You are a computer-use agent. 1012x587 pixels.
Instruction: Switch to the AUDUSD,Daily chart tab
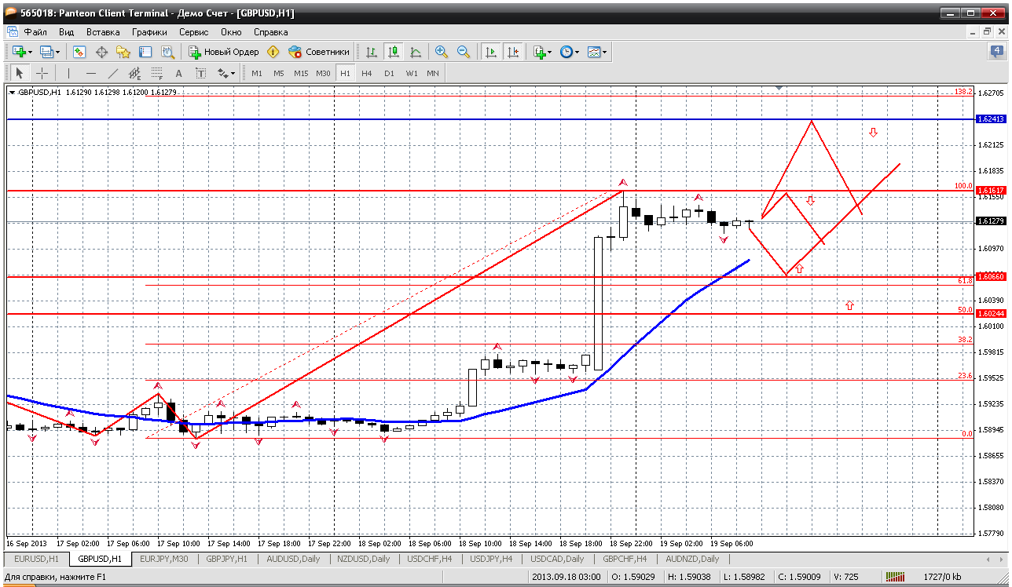coord(294,559)
